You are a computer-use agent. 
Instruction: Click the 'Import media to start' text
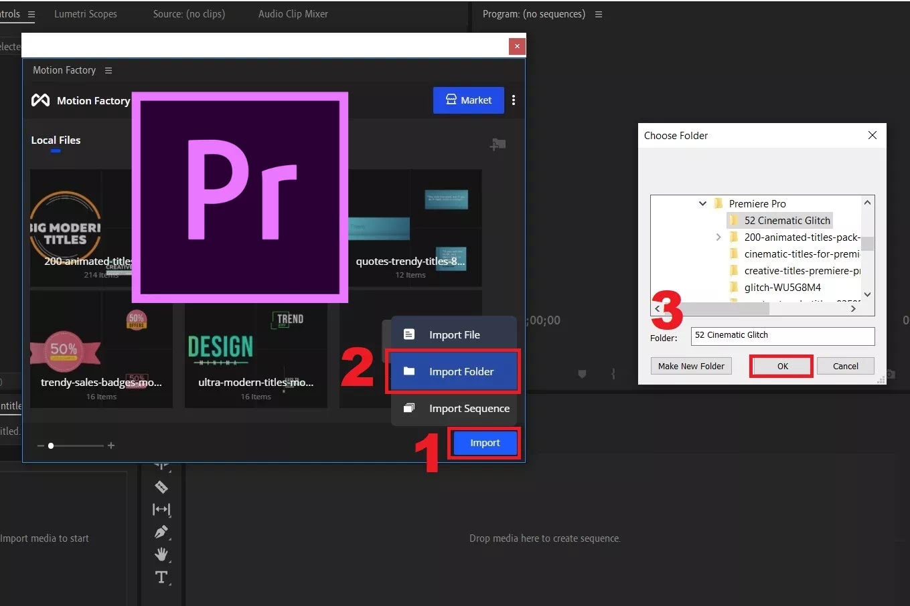pyautogui.click(x=44, y=538)
